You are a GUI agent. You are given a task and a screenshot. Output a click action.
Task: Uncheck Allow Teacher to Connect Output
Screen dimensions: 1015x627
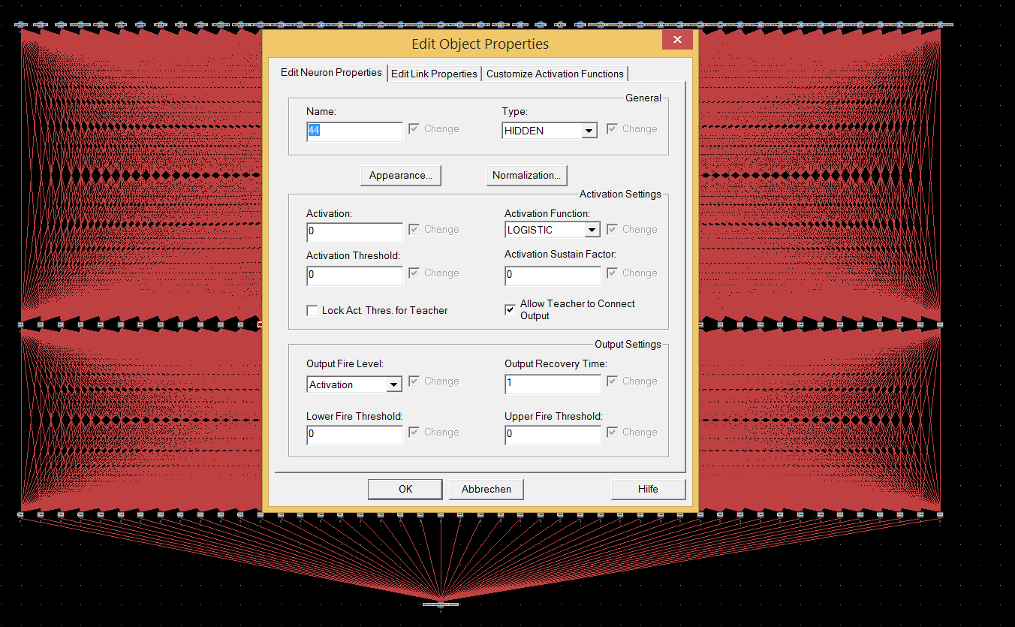pyautogui.click(x=511, y=309)
